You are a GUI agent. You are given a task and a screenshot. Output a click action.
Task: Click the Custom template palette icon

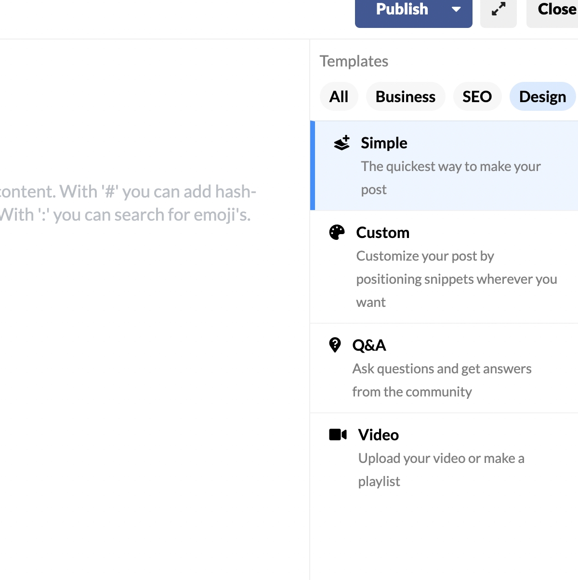[x=337, y=232]
